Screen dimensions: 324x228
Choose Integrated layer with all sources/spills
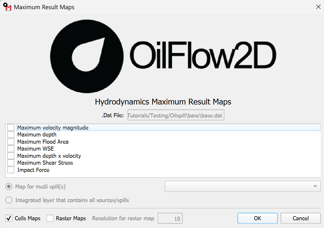9,200
